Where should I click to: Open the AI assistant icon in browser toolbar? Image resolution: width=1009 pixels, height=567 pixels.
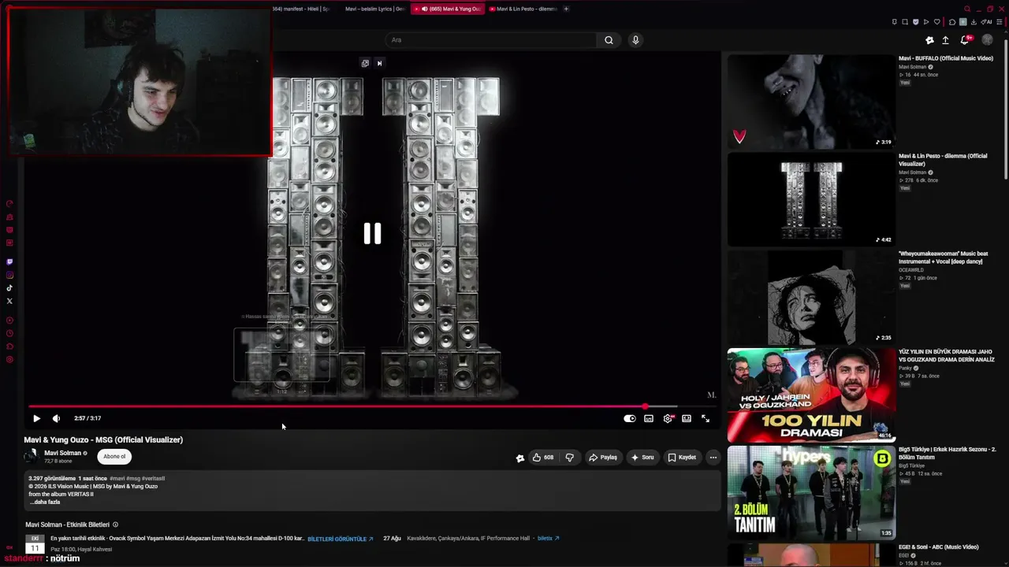[988, 22]
